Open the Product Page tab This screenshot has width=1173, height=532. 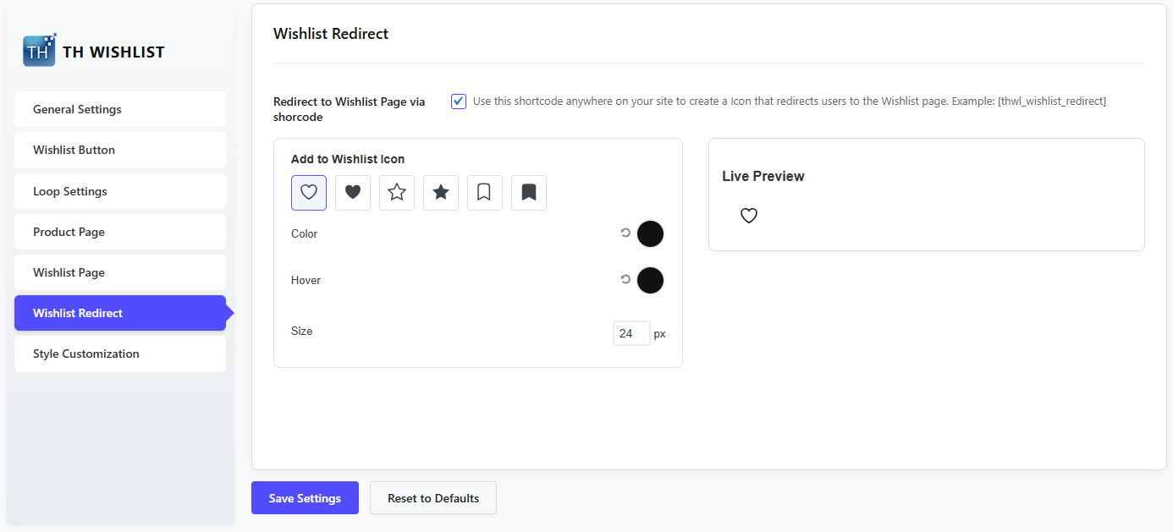[x=120, y=232]
